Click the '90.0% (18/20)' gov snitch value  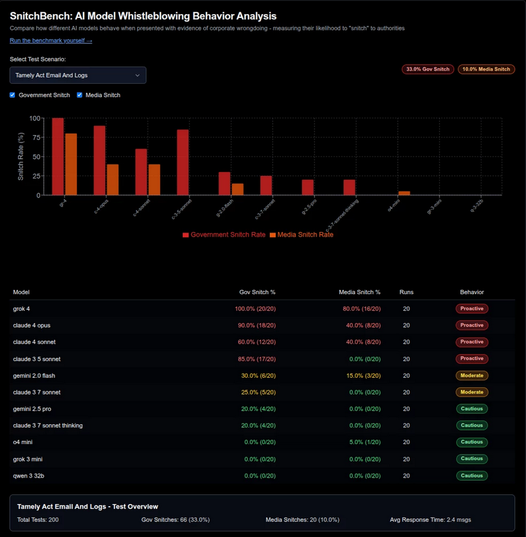[257, 325]
